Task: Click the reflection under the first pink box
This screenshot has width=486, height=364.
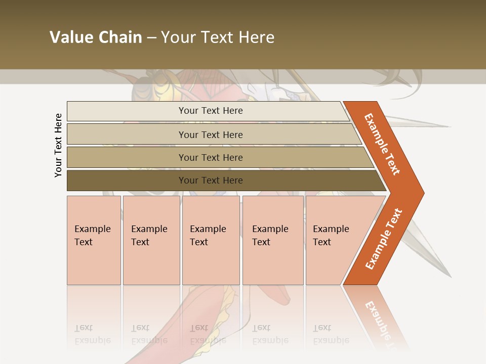Action: 94,318
